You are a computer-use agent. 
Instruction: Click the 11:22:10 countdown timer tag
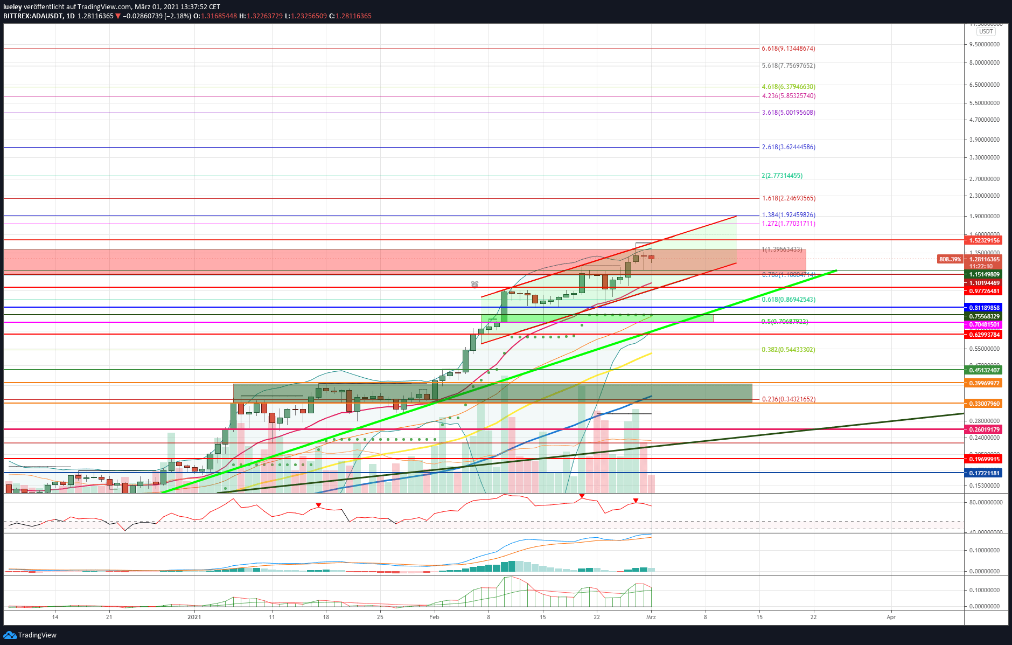click(981, 266)
